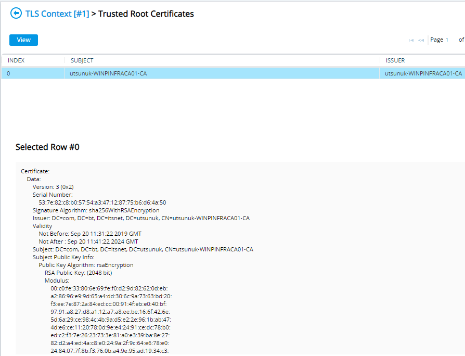Viewport: 465px width, 356px height.
Task: Click the Certificate: label
Action: point(35,171)
